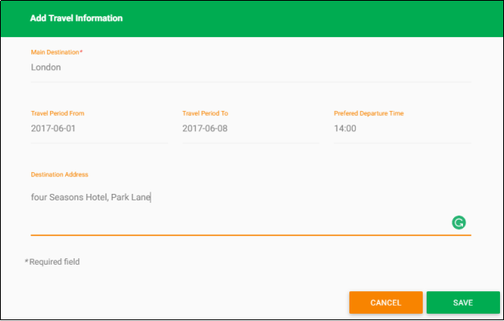Place cursor on word 'four' in address
The height and width of the screenshot is (321, 504).
pyautogui.click(x=39, y=197)
